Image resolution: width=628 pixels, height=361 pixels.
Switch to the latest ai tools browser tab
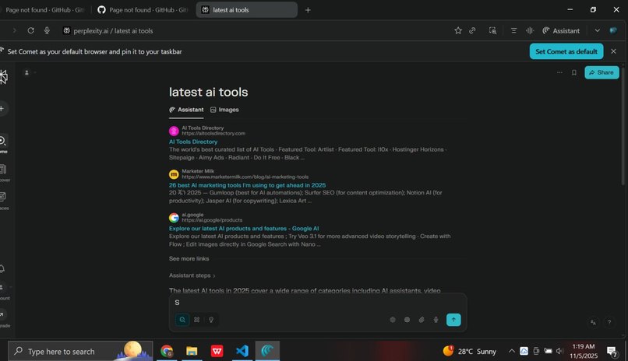coord(247,10)
